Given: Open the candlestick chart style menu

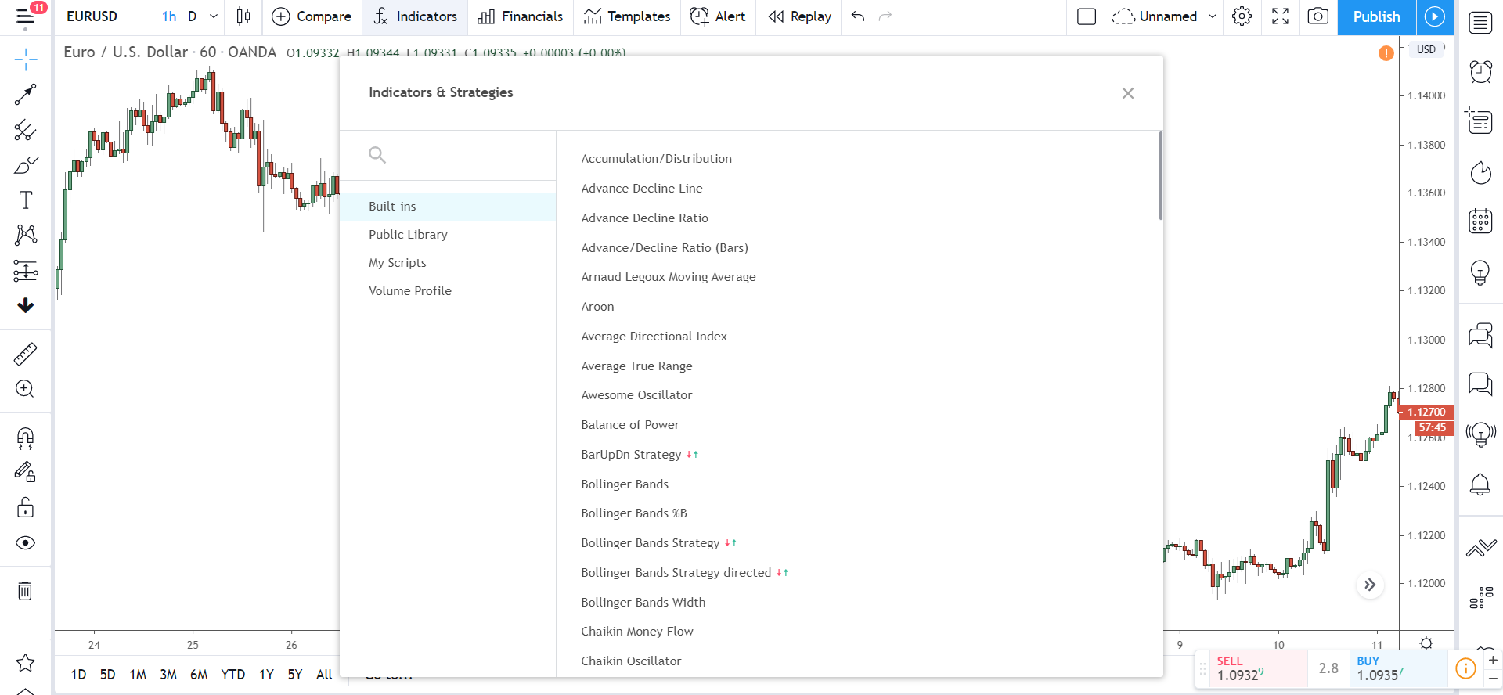Looking at the screenshot, I should (243, 16).
